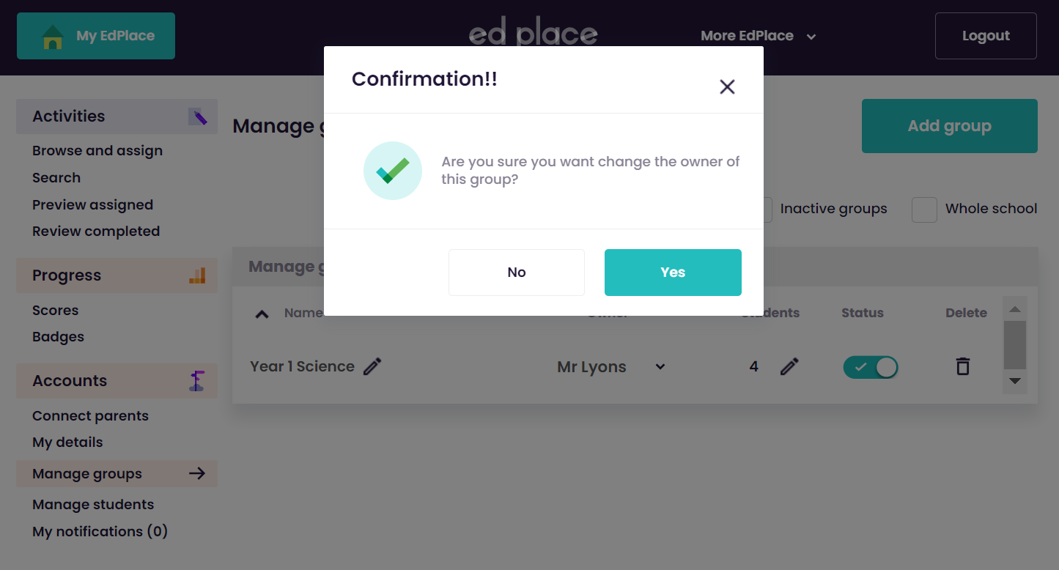This screenshot has width=1059, height=570.
Task: Confirm owner change with Yes
Action: point(673,273)
